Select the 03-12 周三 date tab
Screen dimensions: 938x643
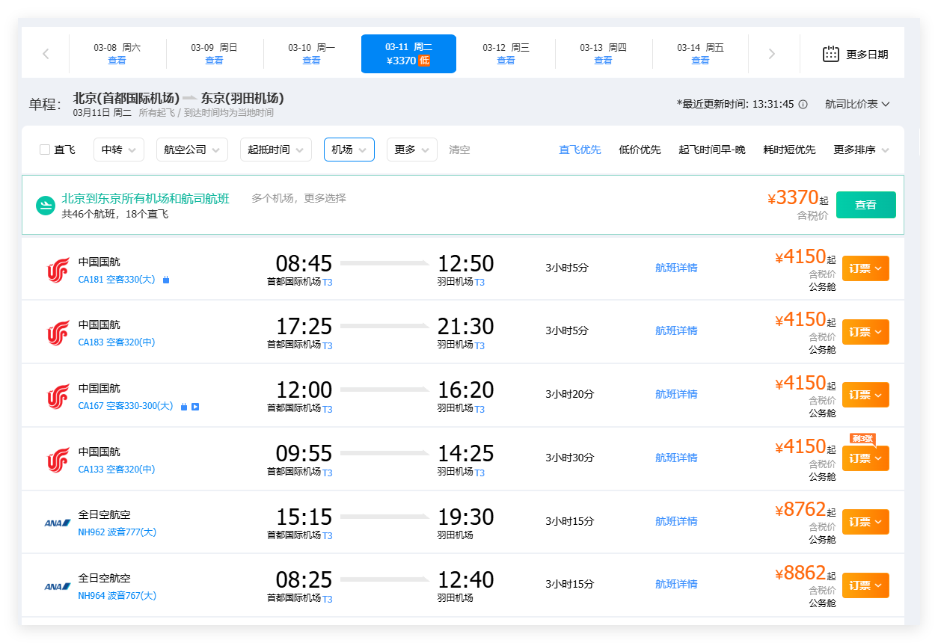[506, 54]
